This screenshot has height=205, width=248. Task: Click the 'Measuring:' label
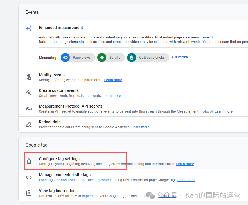click(x=48, y=58)
